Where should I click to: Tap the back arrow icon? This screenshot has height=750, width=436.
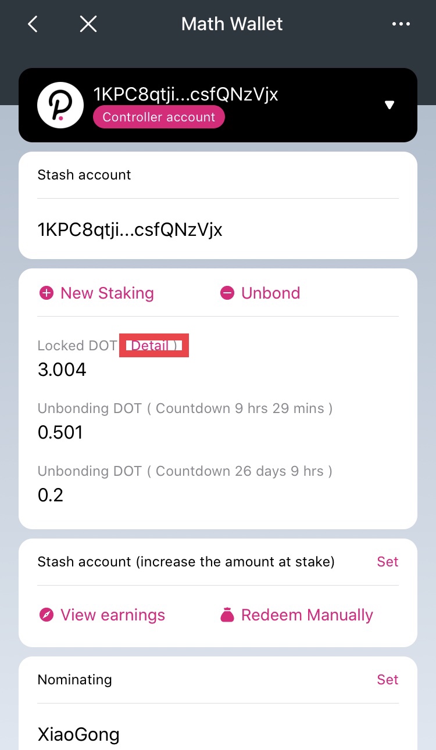(33, 24)
